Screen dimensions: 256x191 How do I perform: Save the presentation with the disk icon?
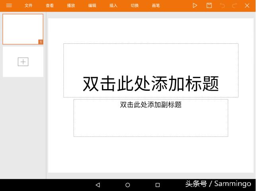[209, 6]
